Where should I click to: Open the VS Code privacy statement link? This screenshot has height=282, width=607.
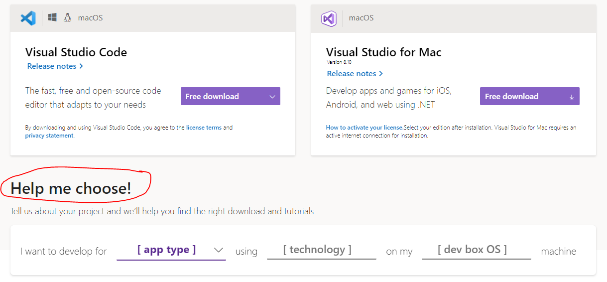49,136
